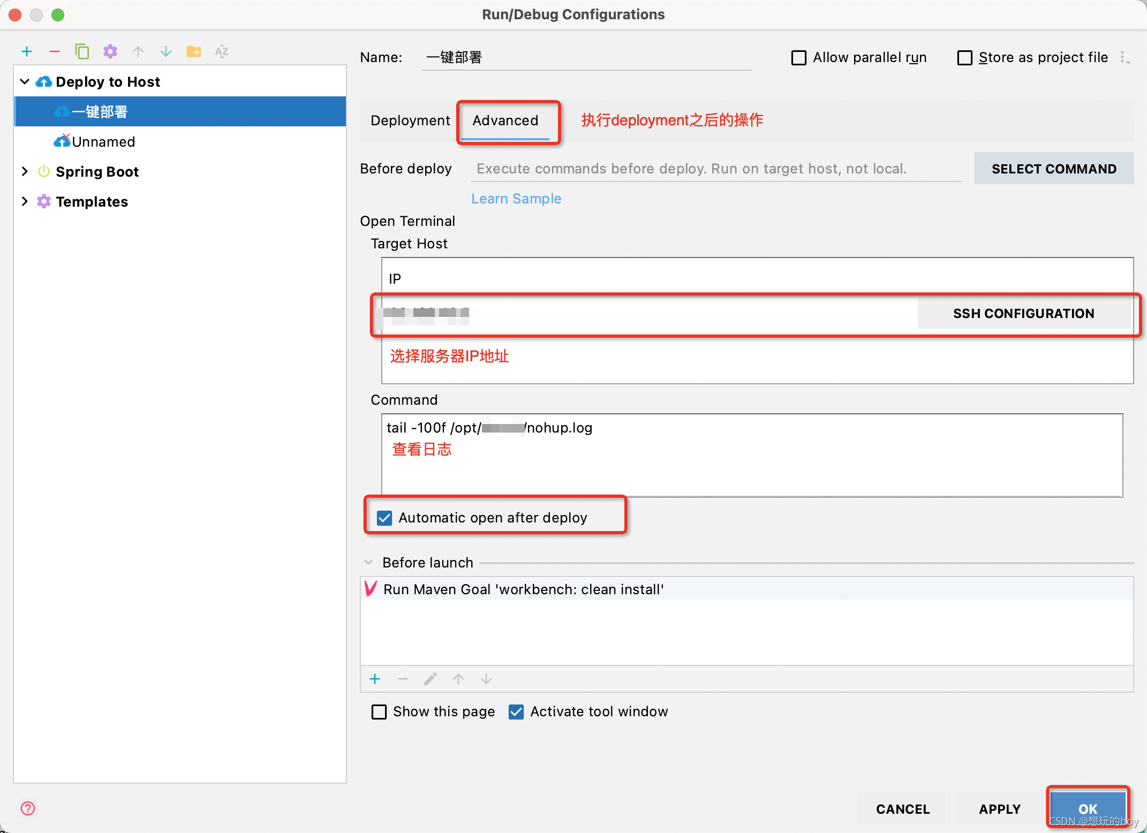Open the edit templates gear icon
This screenshot has height=833, width=1147.
click(x=110, y=51)
